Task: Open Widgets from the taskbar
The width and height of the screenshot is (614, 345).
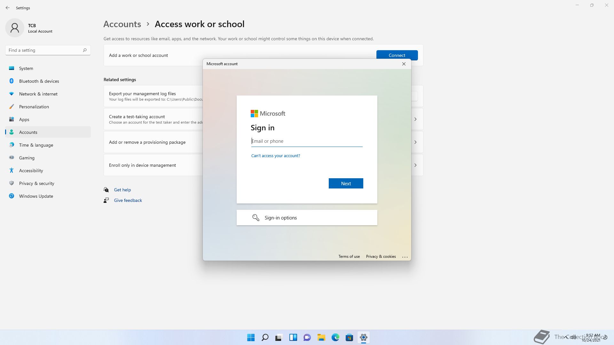Action: coord(293,337)
